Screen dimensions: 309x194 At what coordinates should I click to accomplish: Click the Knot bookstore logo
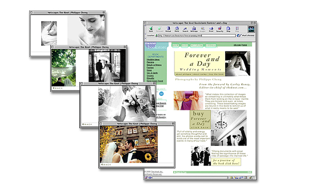156,46
